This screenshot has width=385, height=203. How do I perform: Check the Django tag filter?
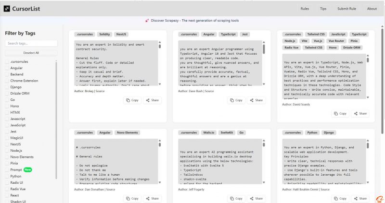tap(7, 87)
